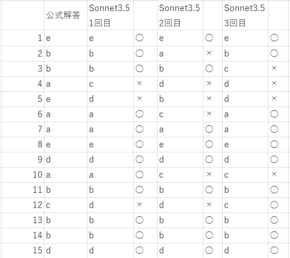This screenshot has width=290, height=258.
Task: Select 3回目 answer 'c' in row 3
Action: tap(245, 68)
